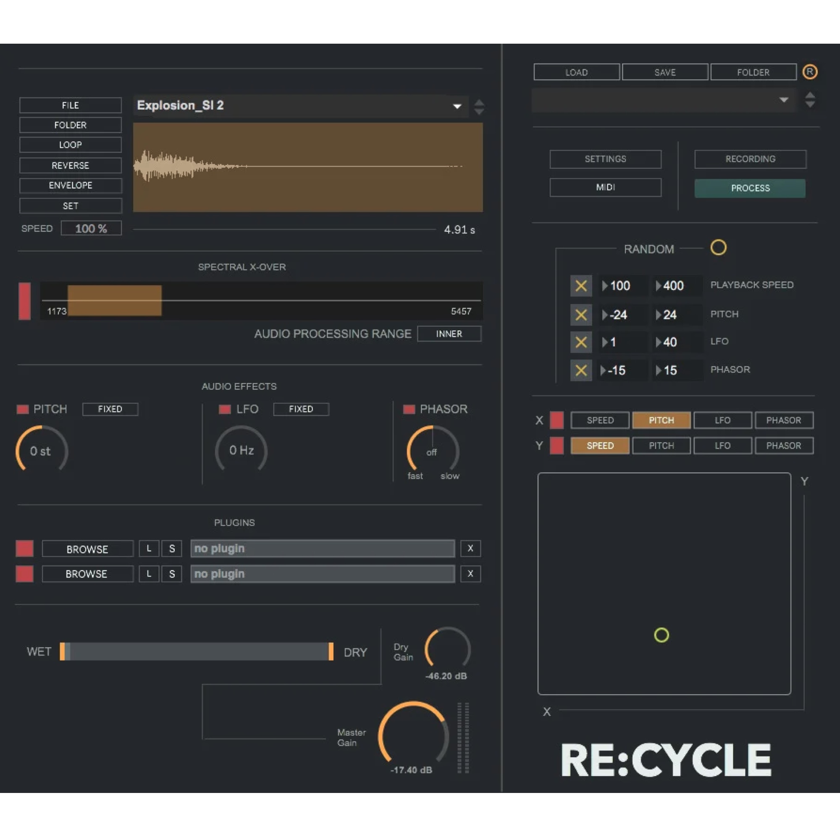Toggle the red X axis enable square
The image size is (840, 840).
556,420
